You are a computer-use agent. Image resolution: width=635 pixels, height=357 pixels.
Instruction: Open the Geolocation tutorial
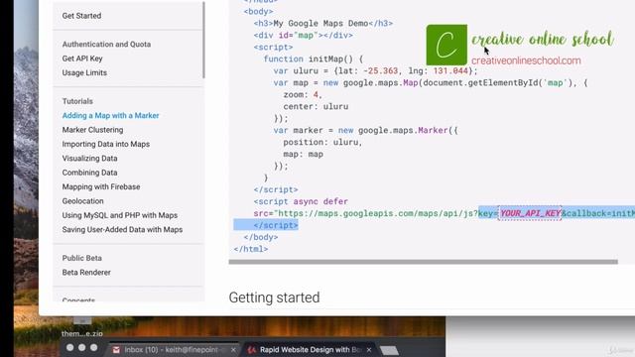pos(82,201)
